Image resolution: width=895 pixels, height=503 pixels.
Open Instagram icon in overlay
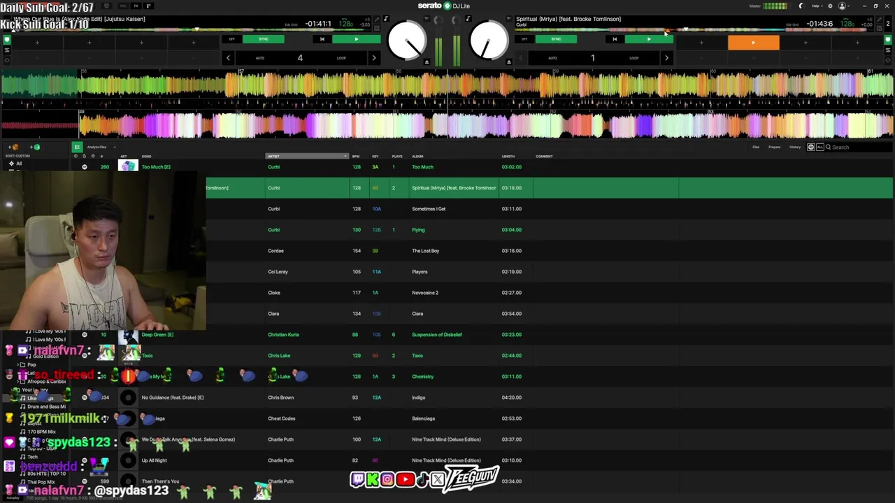(387, 479)
